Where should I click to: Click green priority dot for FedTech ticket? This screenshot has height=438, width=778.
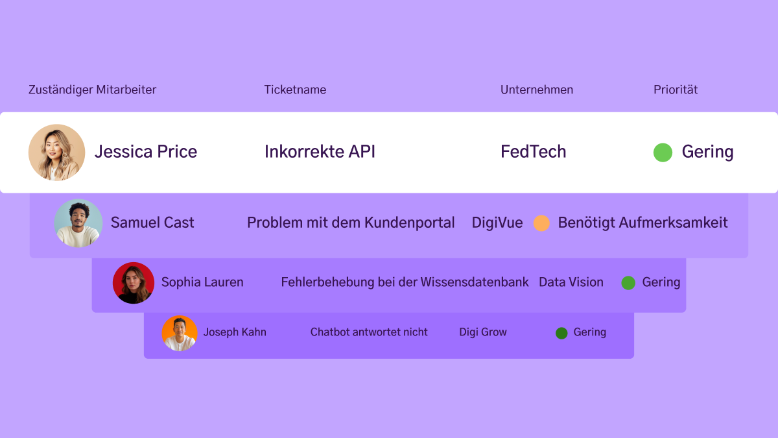663,152
